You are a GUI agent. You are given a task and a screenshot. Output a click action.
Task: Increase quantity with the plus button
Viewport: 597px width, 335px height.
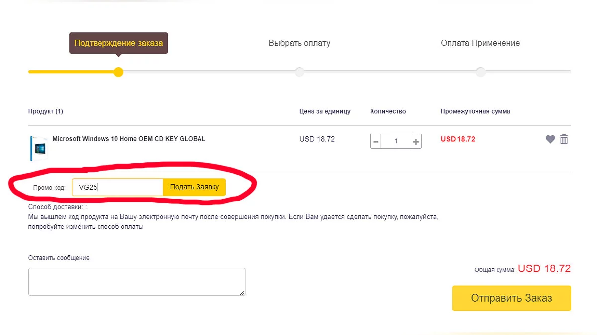416,141
